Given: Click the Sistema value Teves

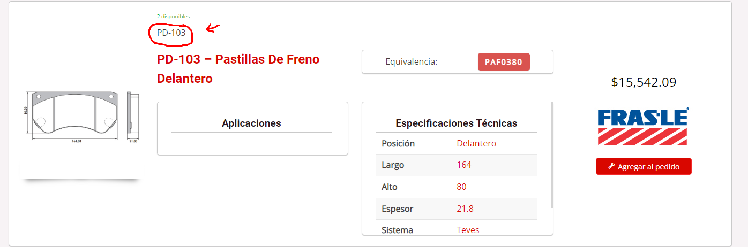Looking at the screenshot, I should click(x=468, y=230).
